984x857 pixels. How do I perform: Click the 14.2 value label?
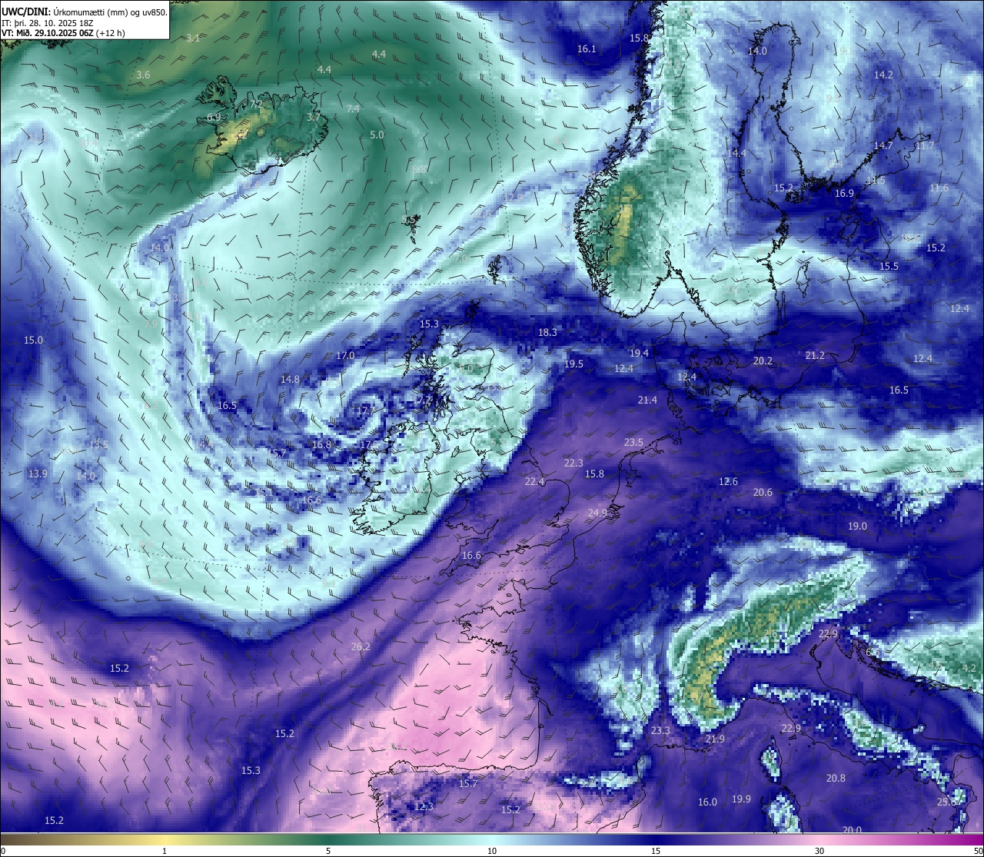(883, 75)
